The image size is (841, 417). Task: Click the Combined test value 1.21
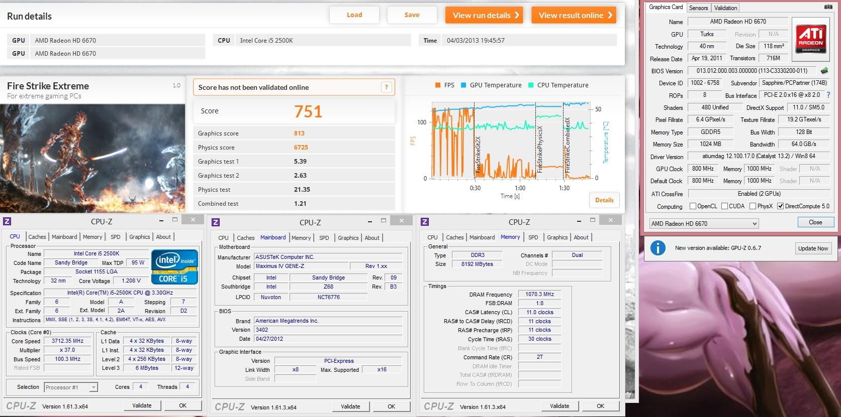(x=300, y=203)
